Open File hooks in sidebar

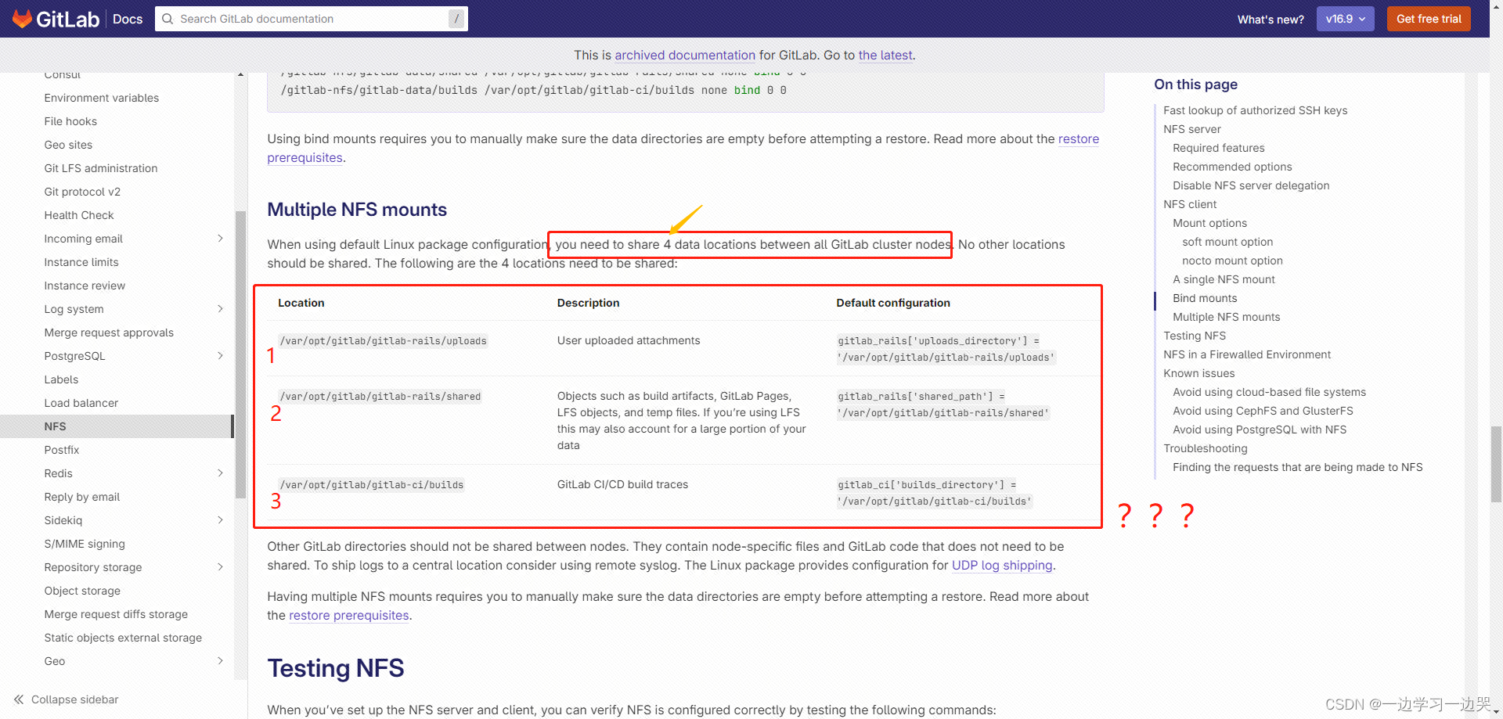[x=70, y=121]
